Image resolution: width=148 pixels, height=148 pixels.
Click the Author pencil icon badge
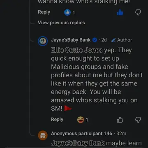tap(113, 40)
